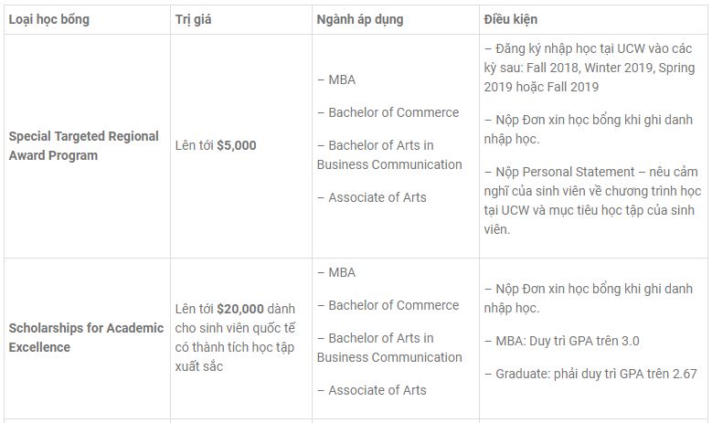Click the "$20,000" scholarship amount
Screen dimensions: 712x423
(240, 310)
